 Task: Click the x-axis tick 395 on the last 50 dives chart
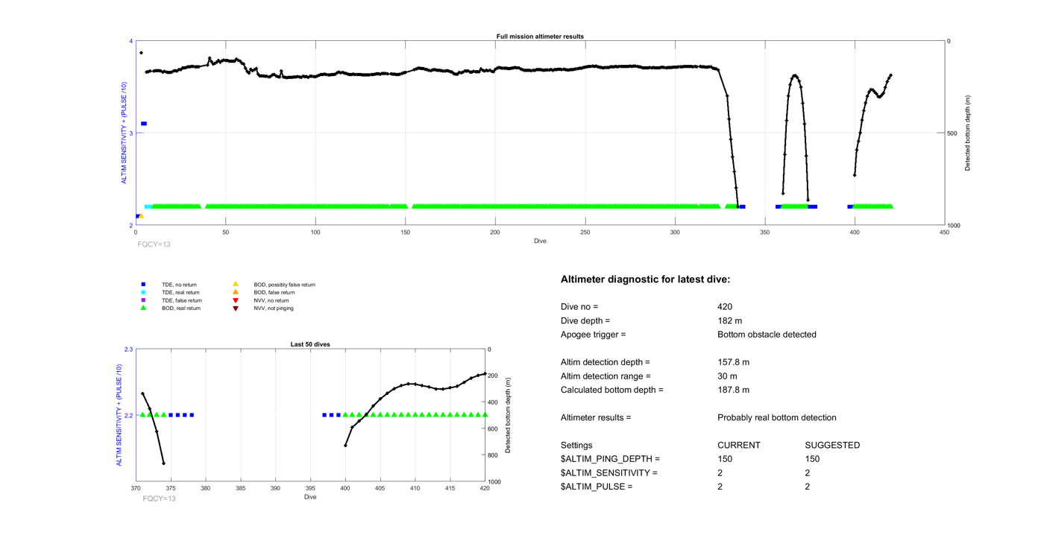tap(310, 489)
